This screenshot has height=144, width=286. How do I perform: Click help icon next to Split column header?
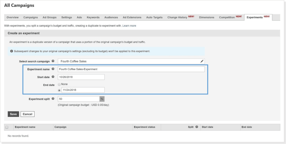pos(197,127)
